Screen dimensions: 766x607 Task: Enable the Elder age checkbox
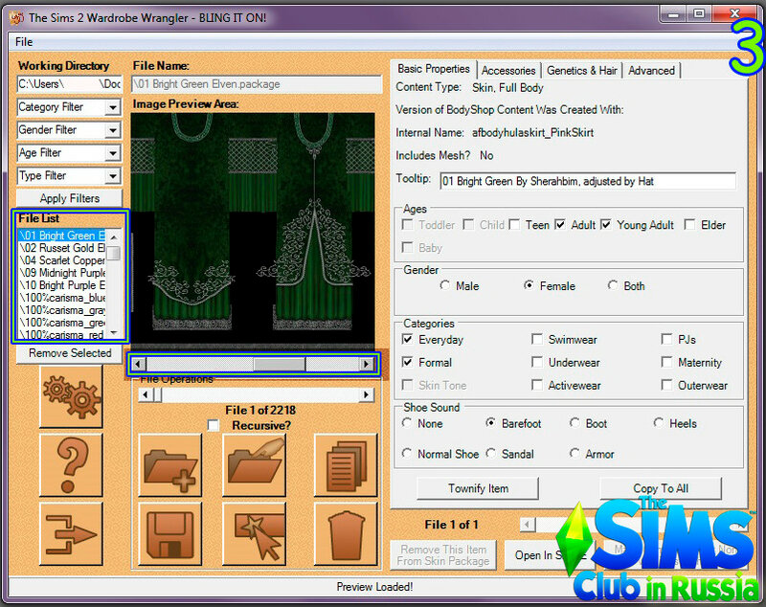pos(689,225)
